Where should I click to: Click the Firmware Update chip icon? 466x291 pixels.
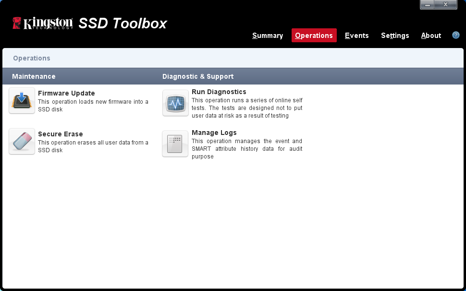[x=22, y=100]
